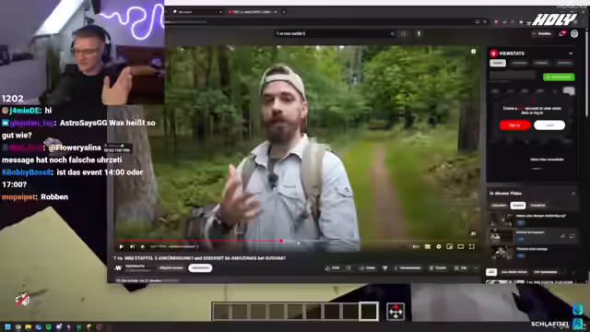Click the info card icon in video corner
Image resolution: width=590 pixels, height=332 pixels.
(x=473, y=52)
